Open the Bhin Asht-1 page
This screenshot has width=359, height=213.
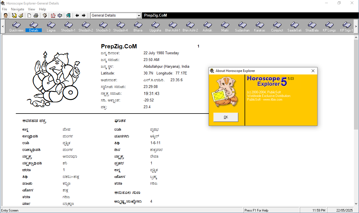tap(173, 27)
